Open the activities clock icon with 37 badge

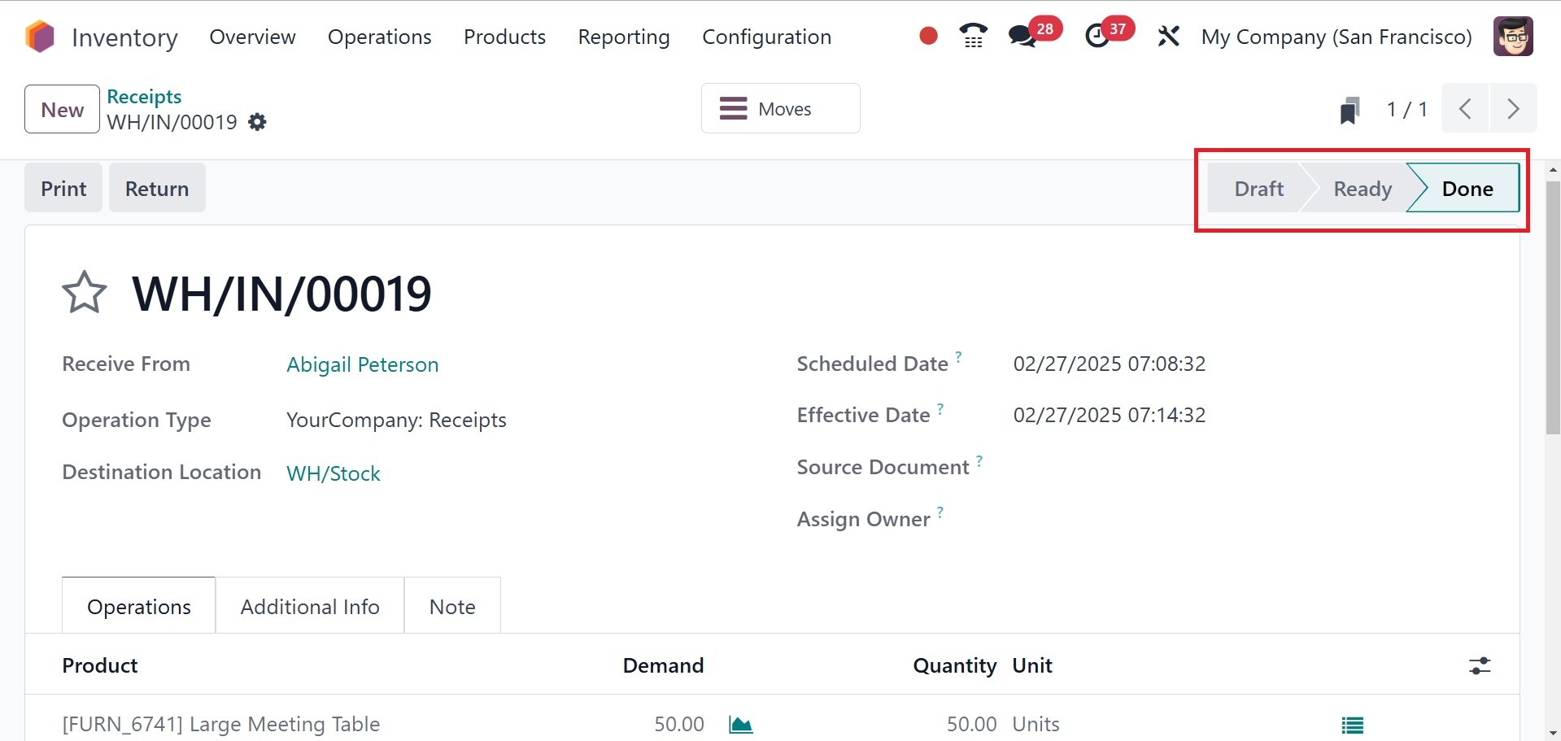(1097, 37)
